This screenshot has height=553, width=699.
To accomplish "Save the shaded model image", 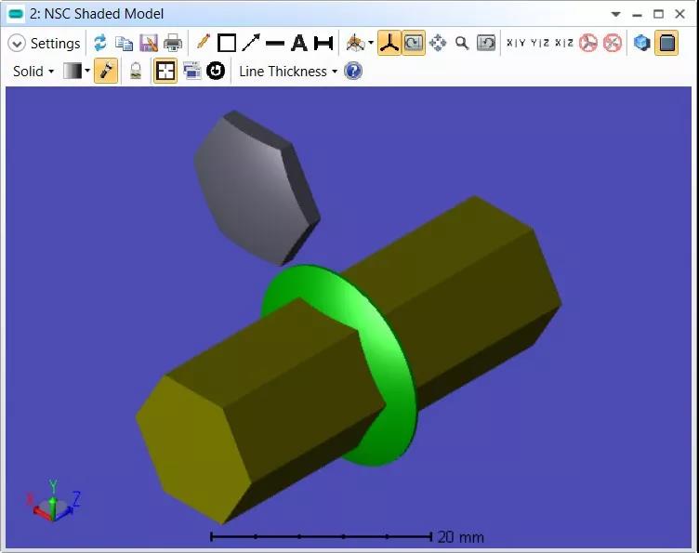I will 149,43.
